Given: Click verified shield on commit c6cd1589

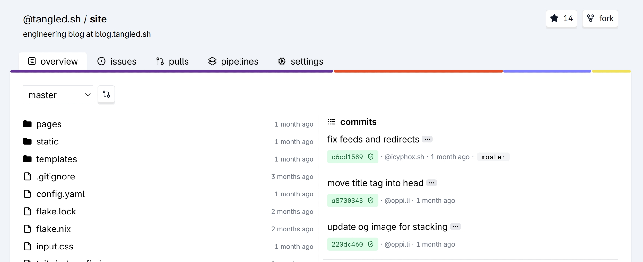Looking at the screenshot, I should pyautogui.click(x=371, y=157).
